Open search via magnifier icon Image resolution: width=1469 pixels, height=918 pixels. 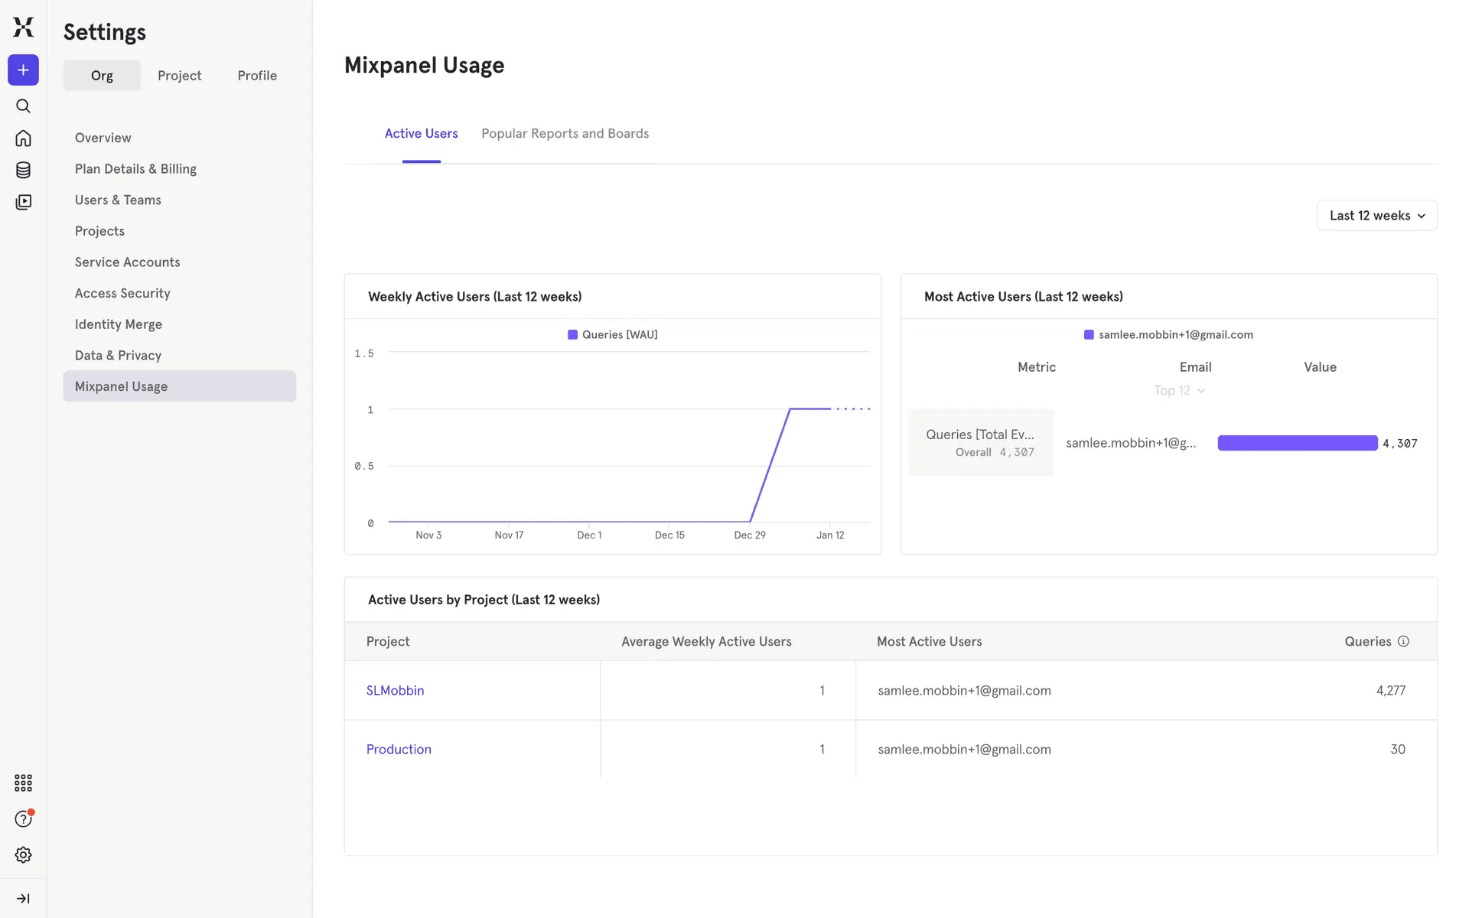(23, 106)
